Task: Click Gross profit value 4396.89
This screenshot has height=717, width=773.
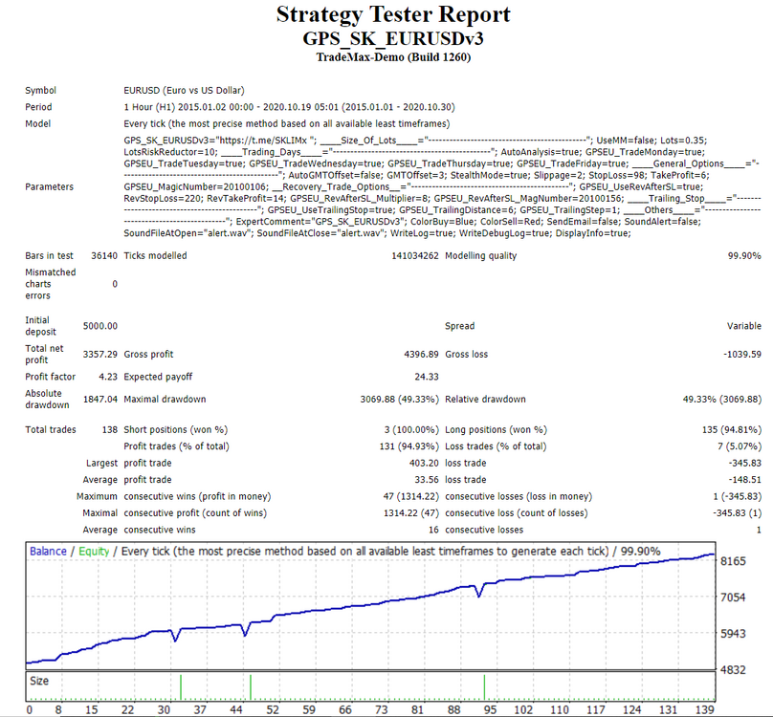Action: (x=421, y=355)
